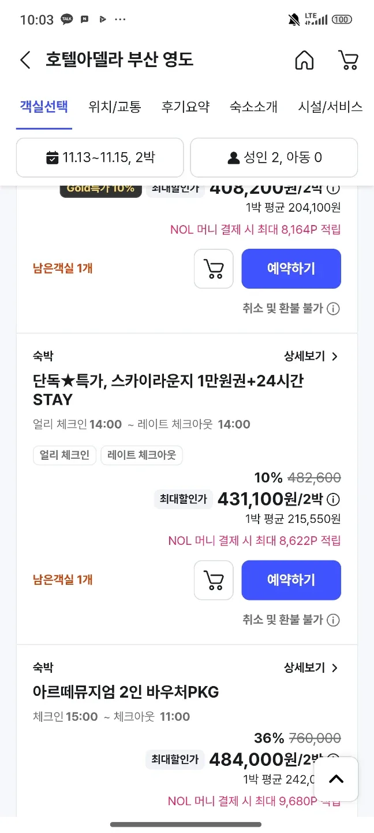Open the 11.13~11.15 date selector

tap(100, 157)
